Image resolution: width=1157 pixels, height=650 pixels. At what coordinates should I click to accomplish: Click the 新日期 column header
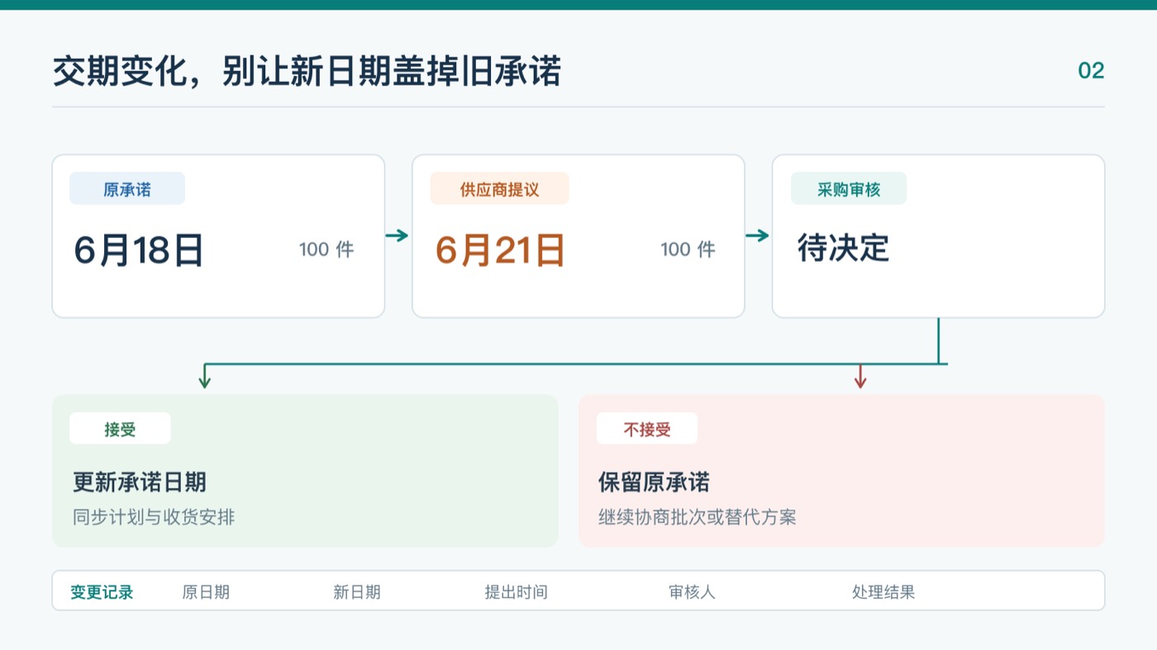357,592
